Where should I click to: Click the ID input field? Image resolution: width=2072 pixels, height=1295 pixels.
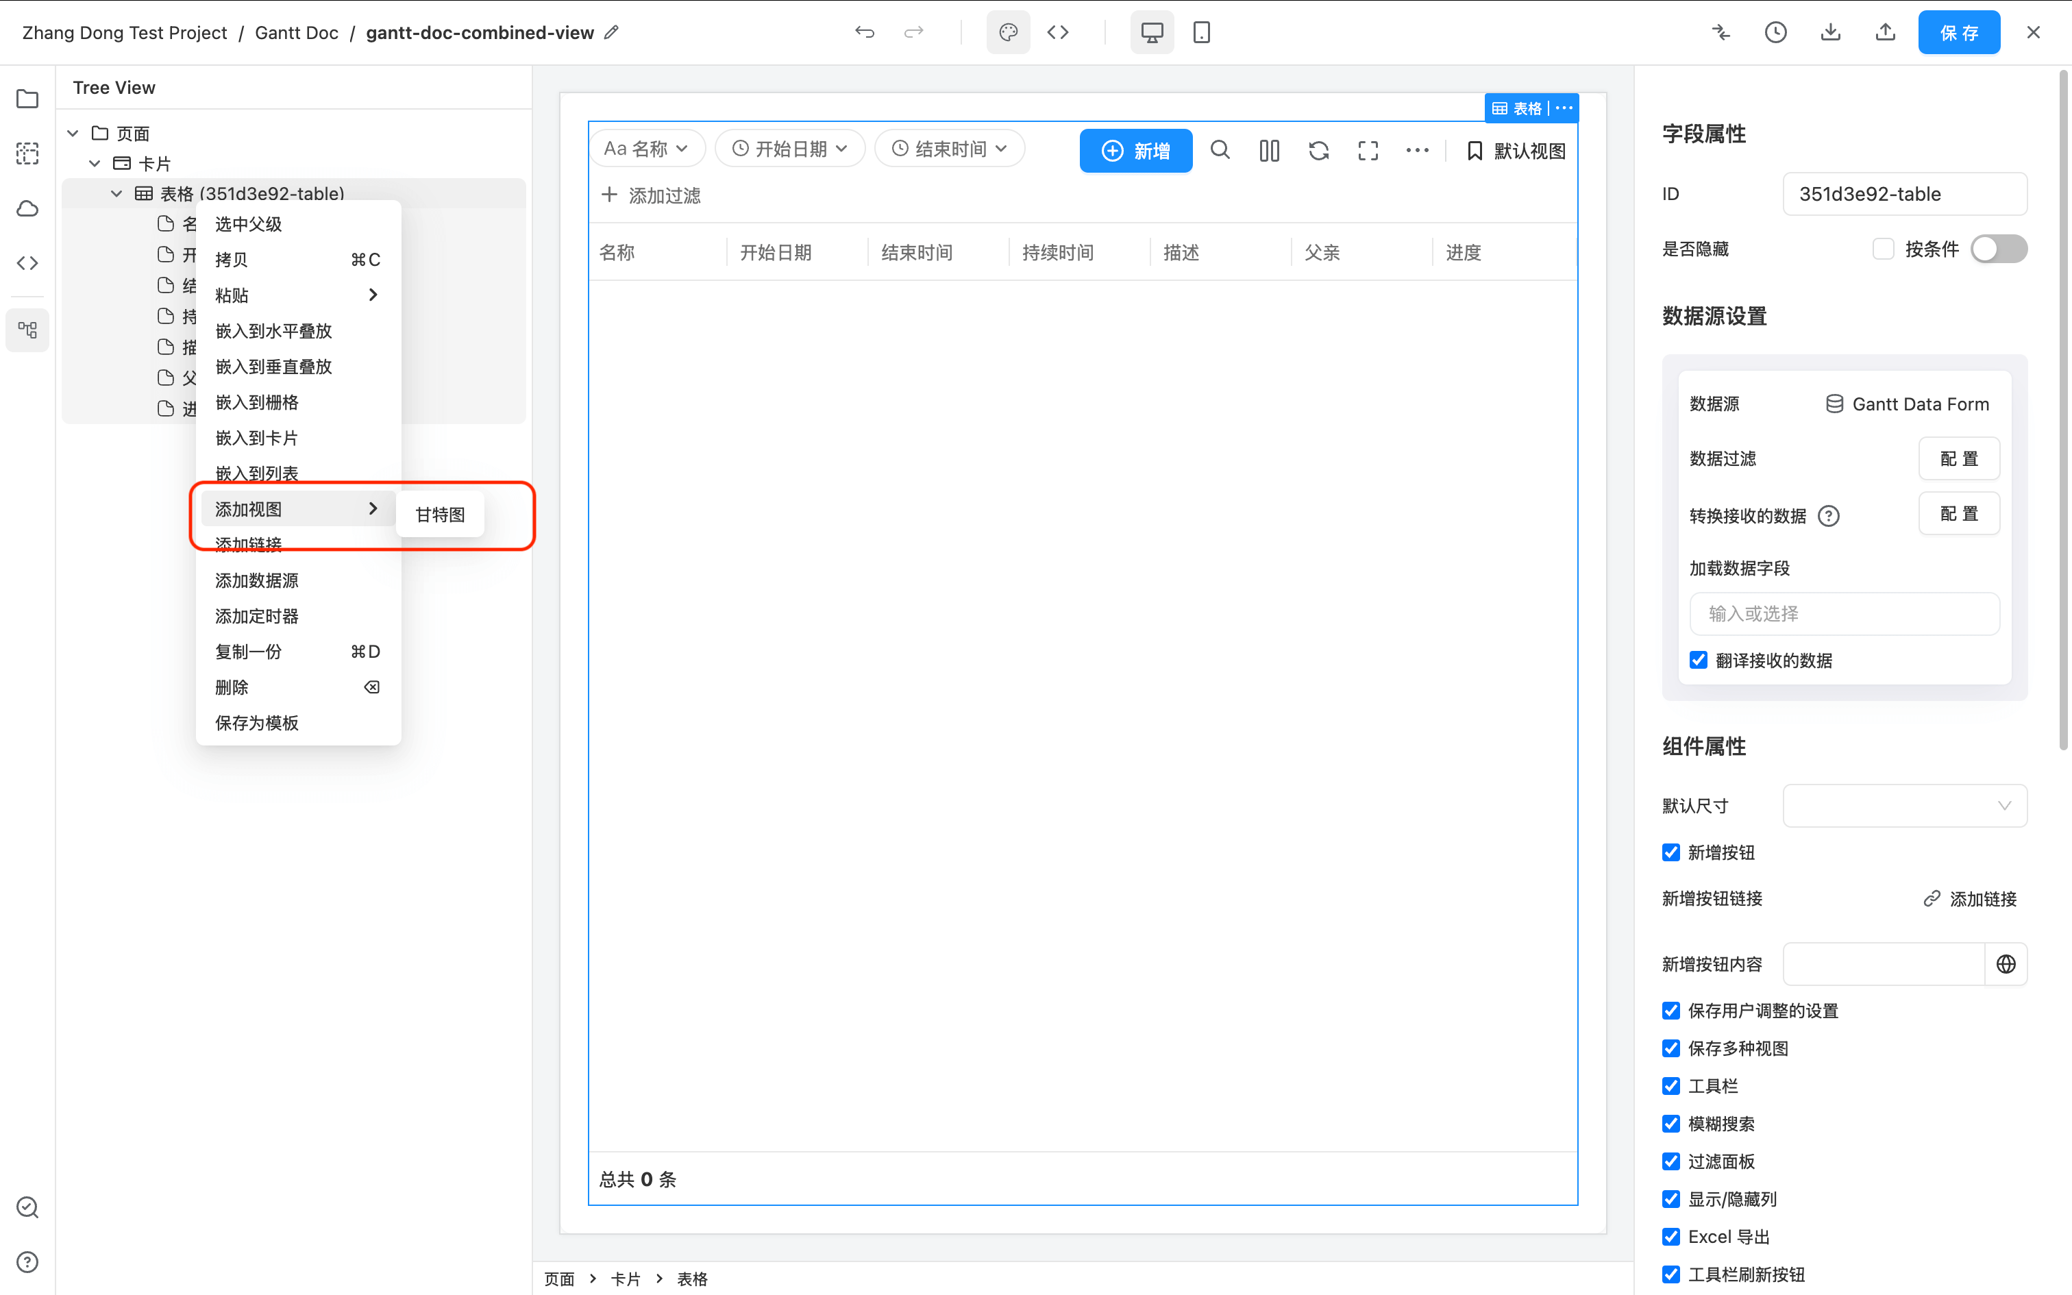(1904, 193)
